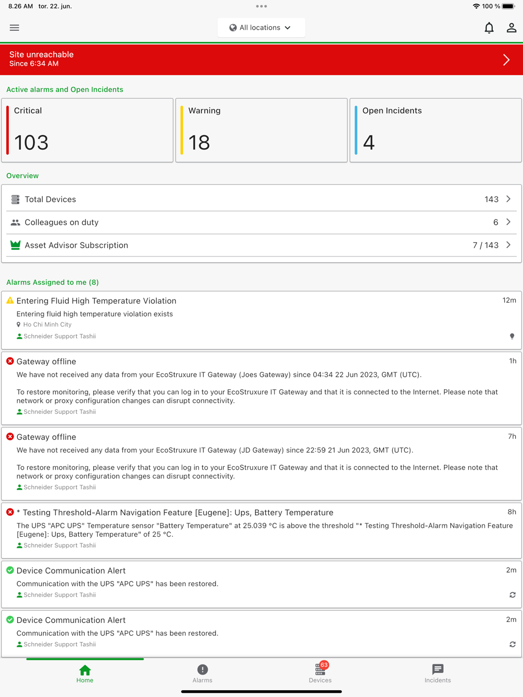Viewport: 523px width, 697px height.
Task: Switch to the Devices tab
Action: pos(320,673)
